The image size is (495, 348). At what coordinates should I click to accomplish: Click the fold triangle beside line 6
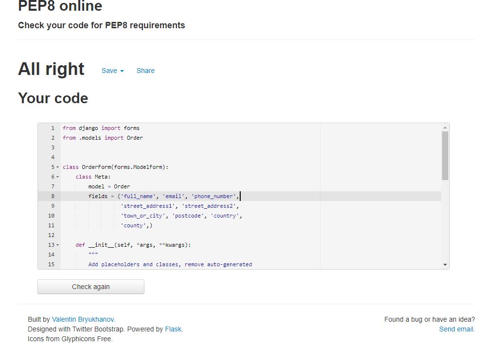point(57,177)
